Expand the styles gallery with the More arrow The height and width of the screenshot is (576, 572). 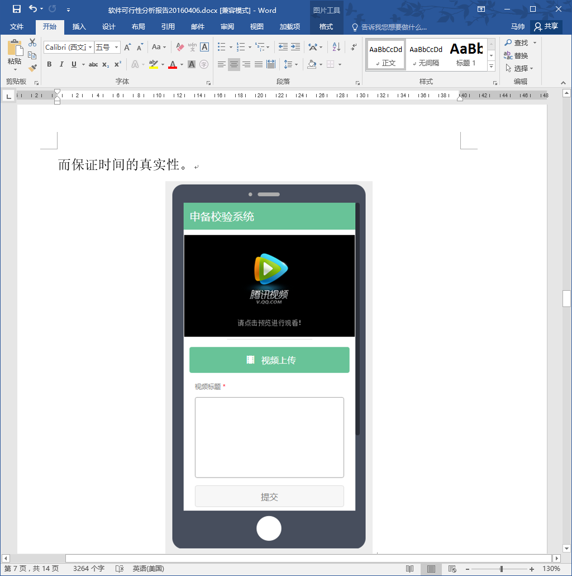tap(491, 66)
